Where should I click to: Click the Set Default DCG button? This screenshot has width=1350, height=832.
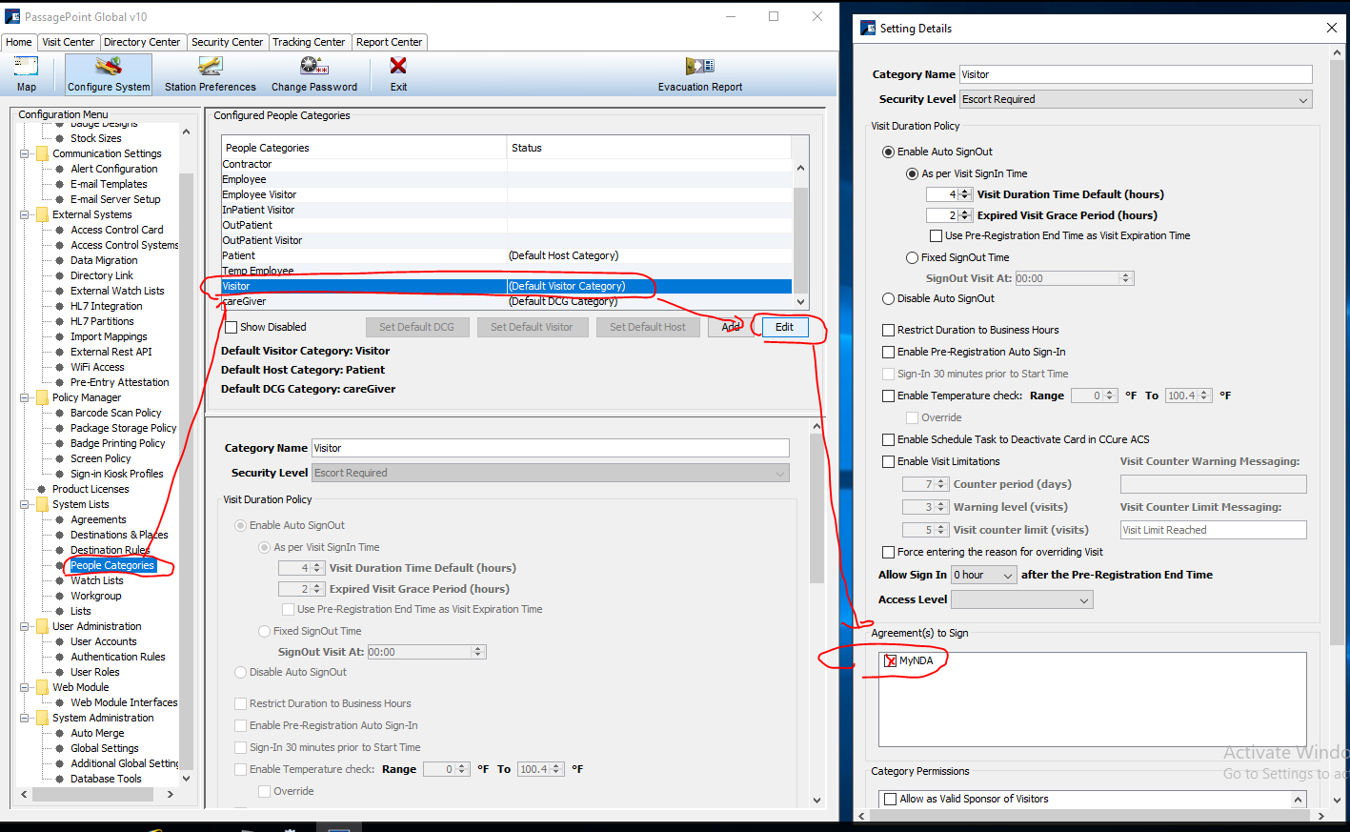coord(416,327)
